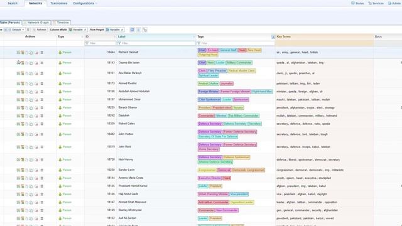Go to the Taxonomies tab
This screenshot has height=226, width=402.
click(58, 3)
